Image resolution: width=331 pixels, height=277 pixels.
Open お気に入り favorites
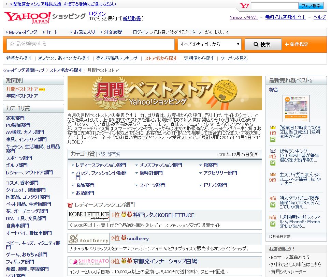click(x=84, y=32)
